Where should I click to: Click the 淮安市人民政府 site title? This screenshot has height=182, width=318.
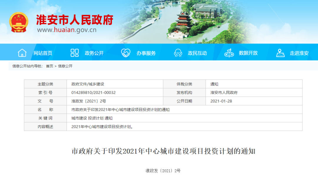(74, 20)
